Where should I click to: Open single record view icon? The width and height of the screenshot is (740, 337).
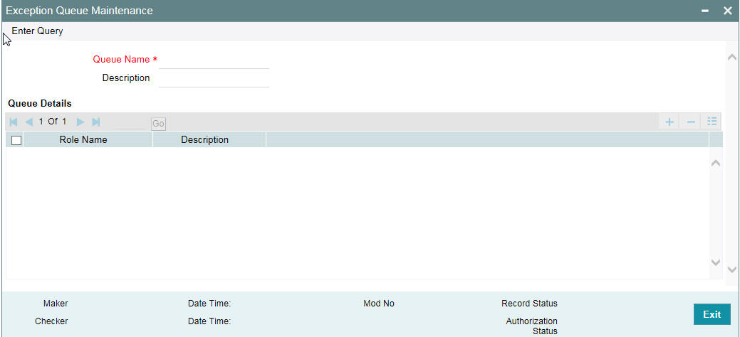coord(712,122)
